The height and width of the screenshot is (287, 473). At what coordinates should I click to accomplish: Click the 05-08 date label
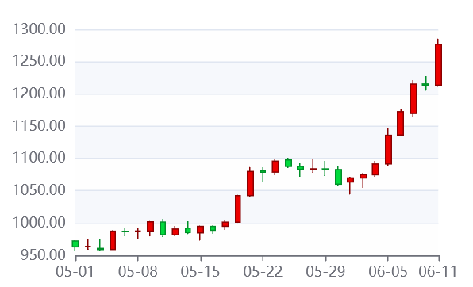[138, 272]
